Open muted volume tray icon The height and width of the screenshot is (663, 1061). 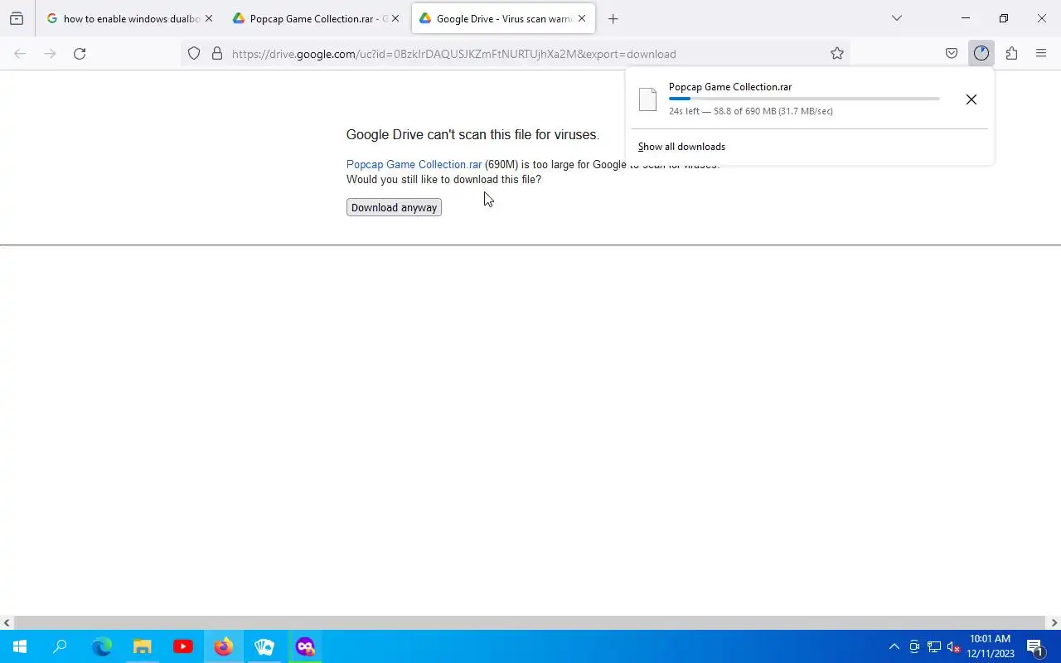pos(954,646)
